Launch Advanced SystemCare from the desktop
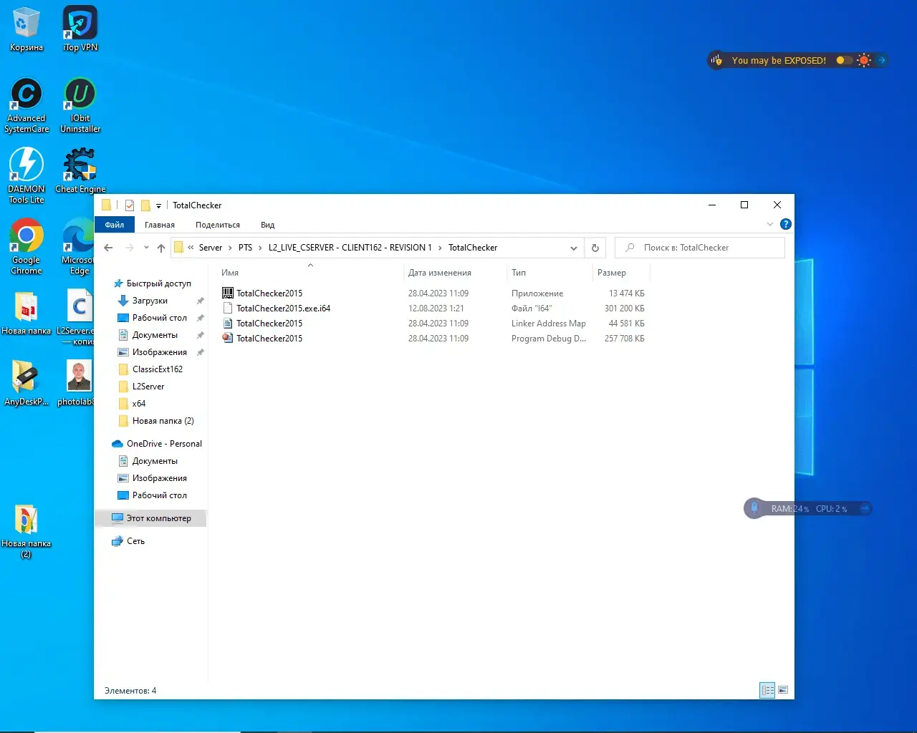Viewport: 917px width, 733px height. [27, 105]
